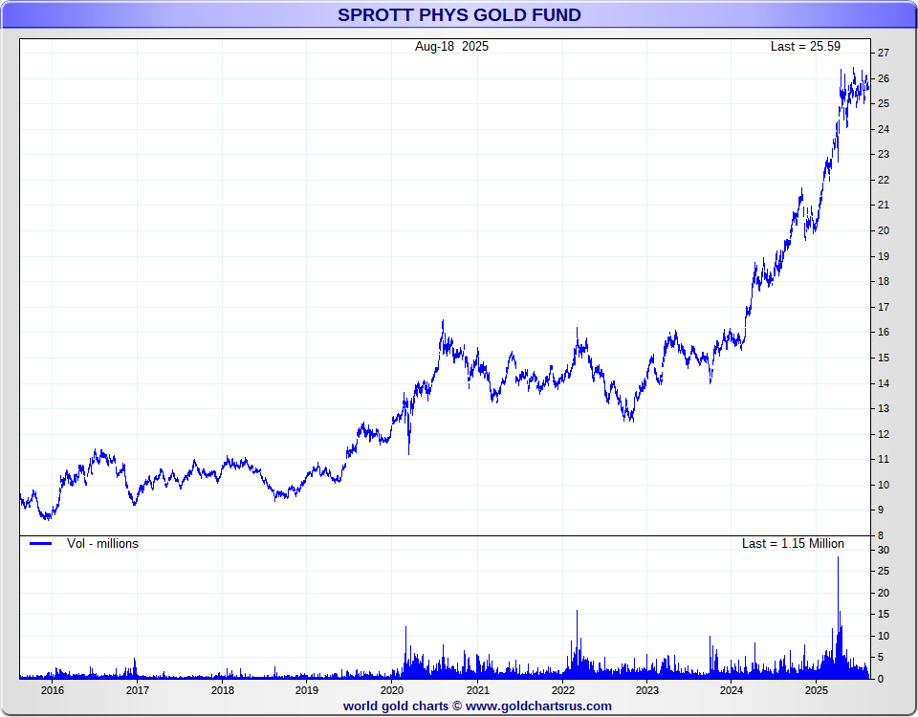Screen dimensions: 918x717
Task: Click the 25 volume axis label
Action: tap(884, 571)
